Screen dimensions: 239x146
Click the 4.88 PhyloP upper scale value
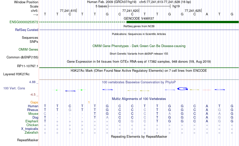[32, 82]
